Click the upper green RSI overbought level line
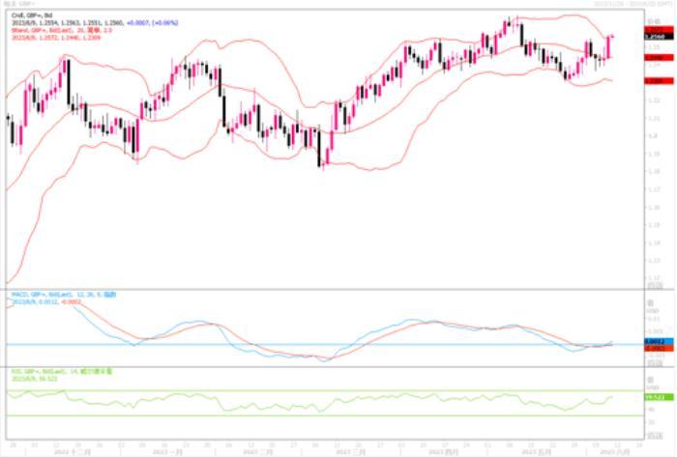This screenshot has height=457, width=677. [290, 390]
